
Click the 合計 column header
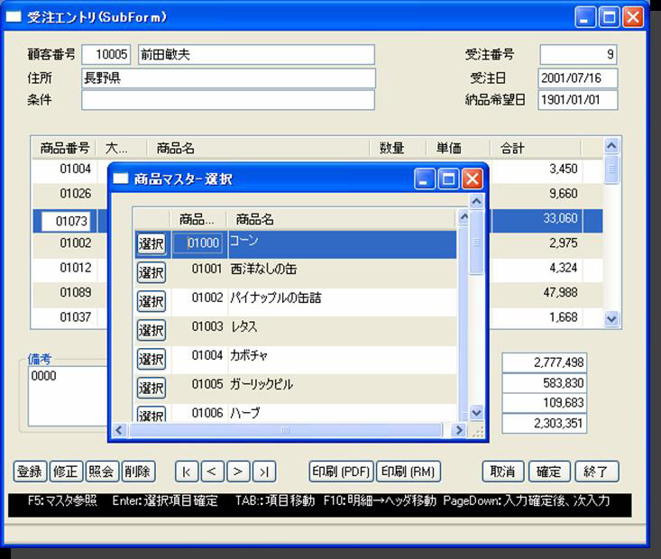click(536, 148)
